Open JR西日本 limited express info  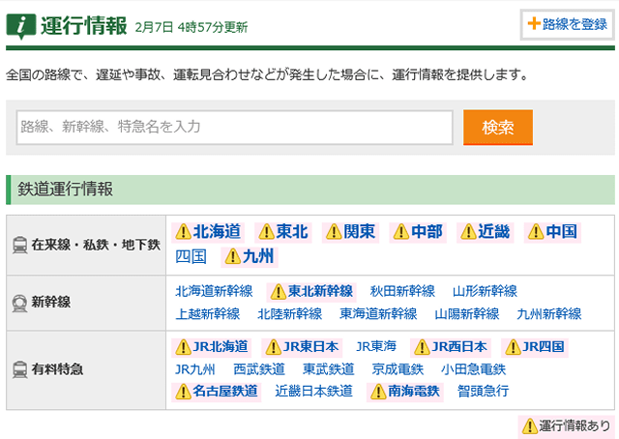coord(459,347)
